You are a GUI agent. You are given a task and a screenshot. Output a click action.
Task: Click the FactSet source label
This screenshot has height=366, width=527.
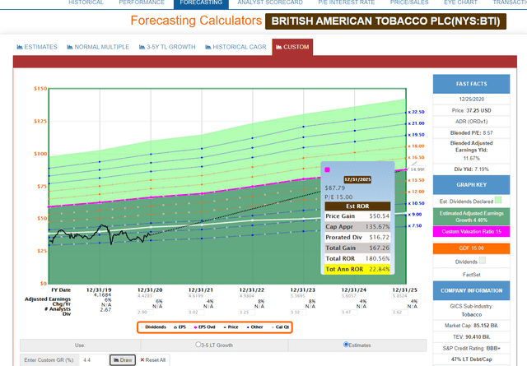pyautogui.click(x=471, y=275)
